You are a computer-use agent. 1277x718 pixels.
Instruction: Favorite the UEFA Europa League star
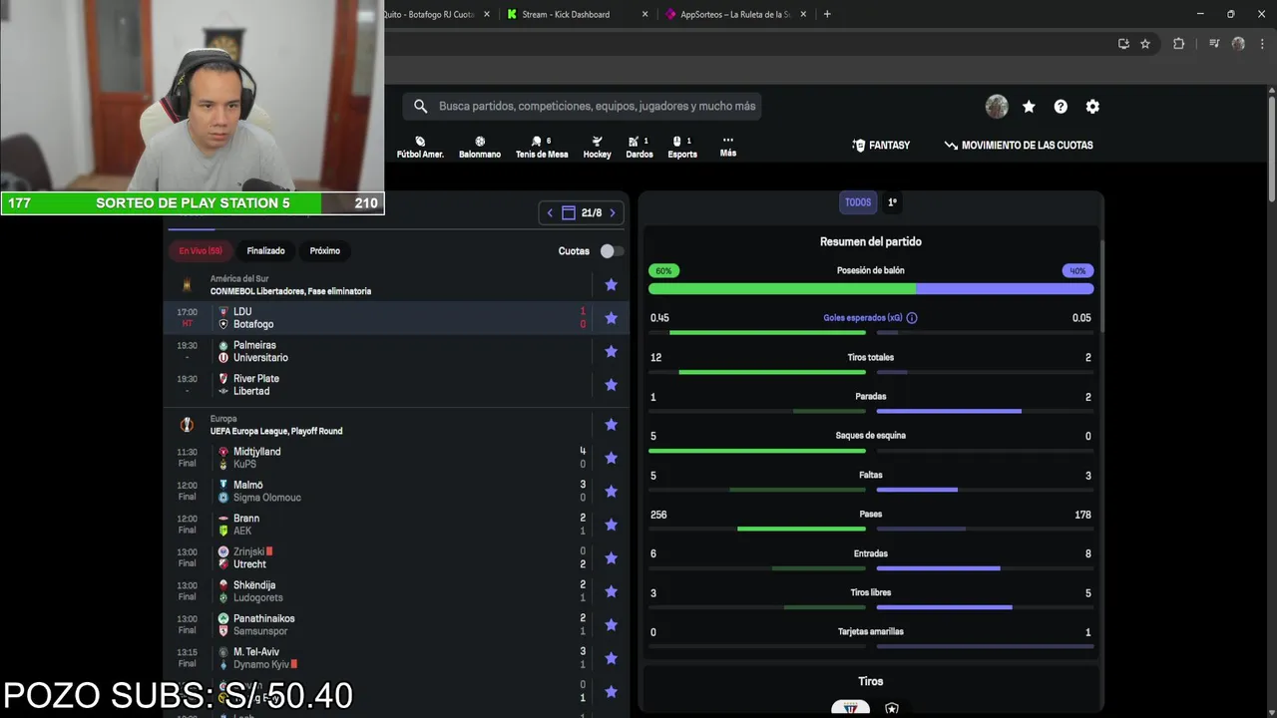click(x=612, y=425)
